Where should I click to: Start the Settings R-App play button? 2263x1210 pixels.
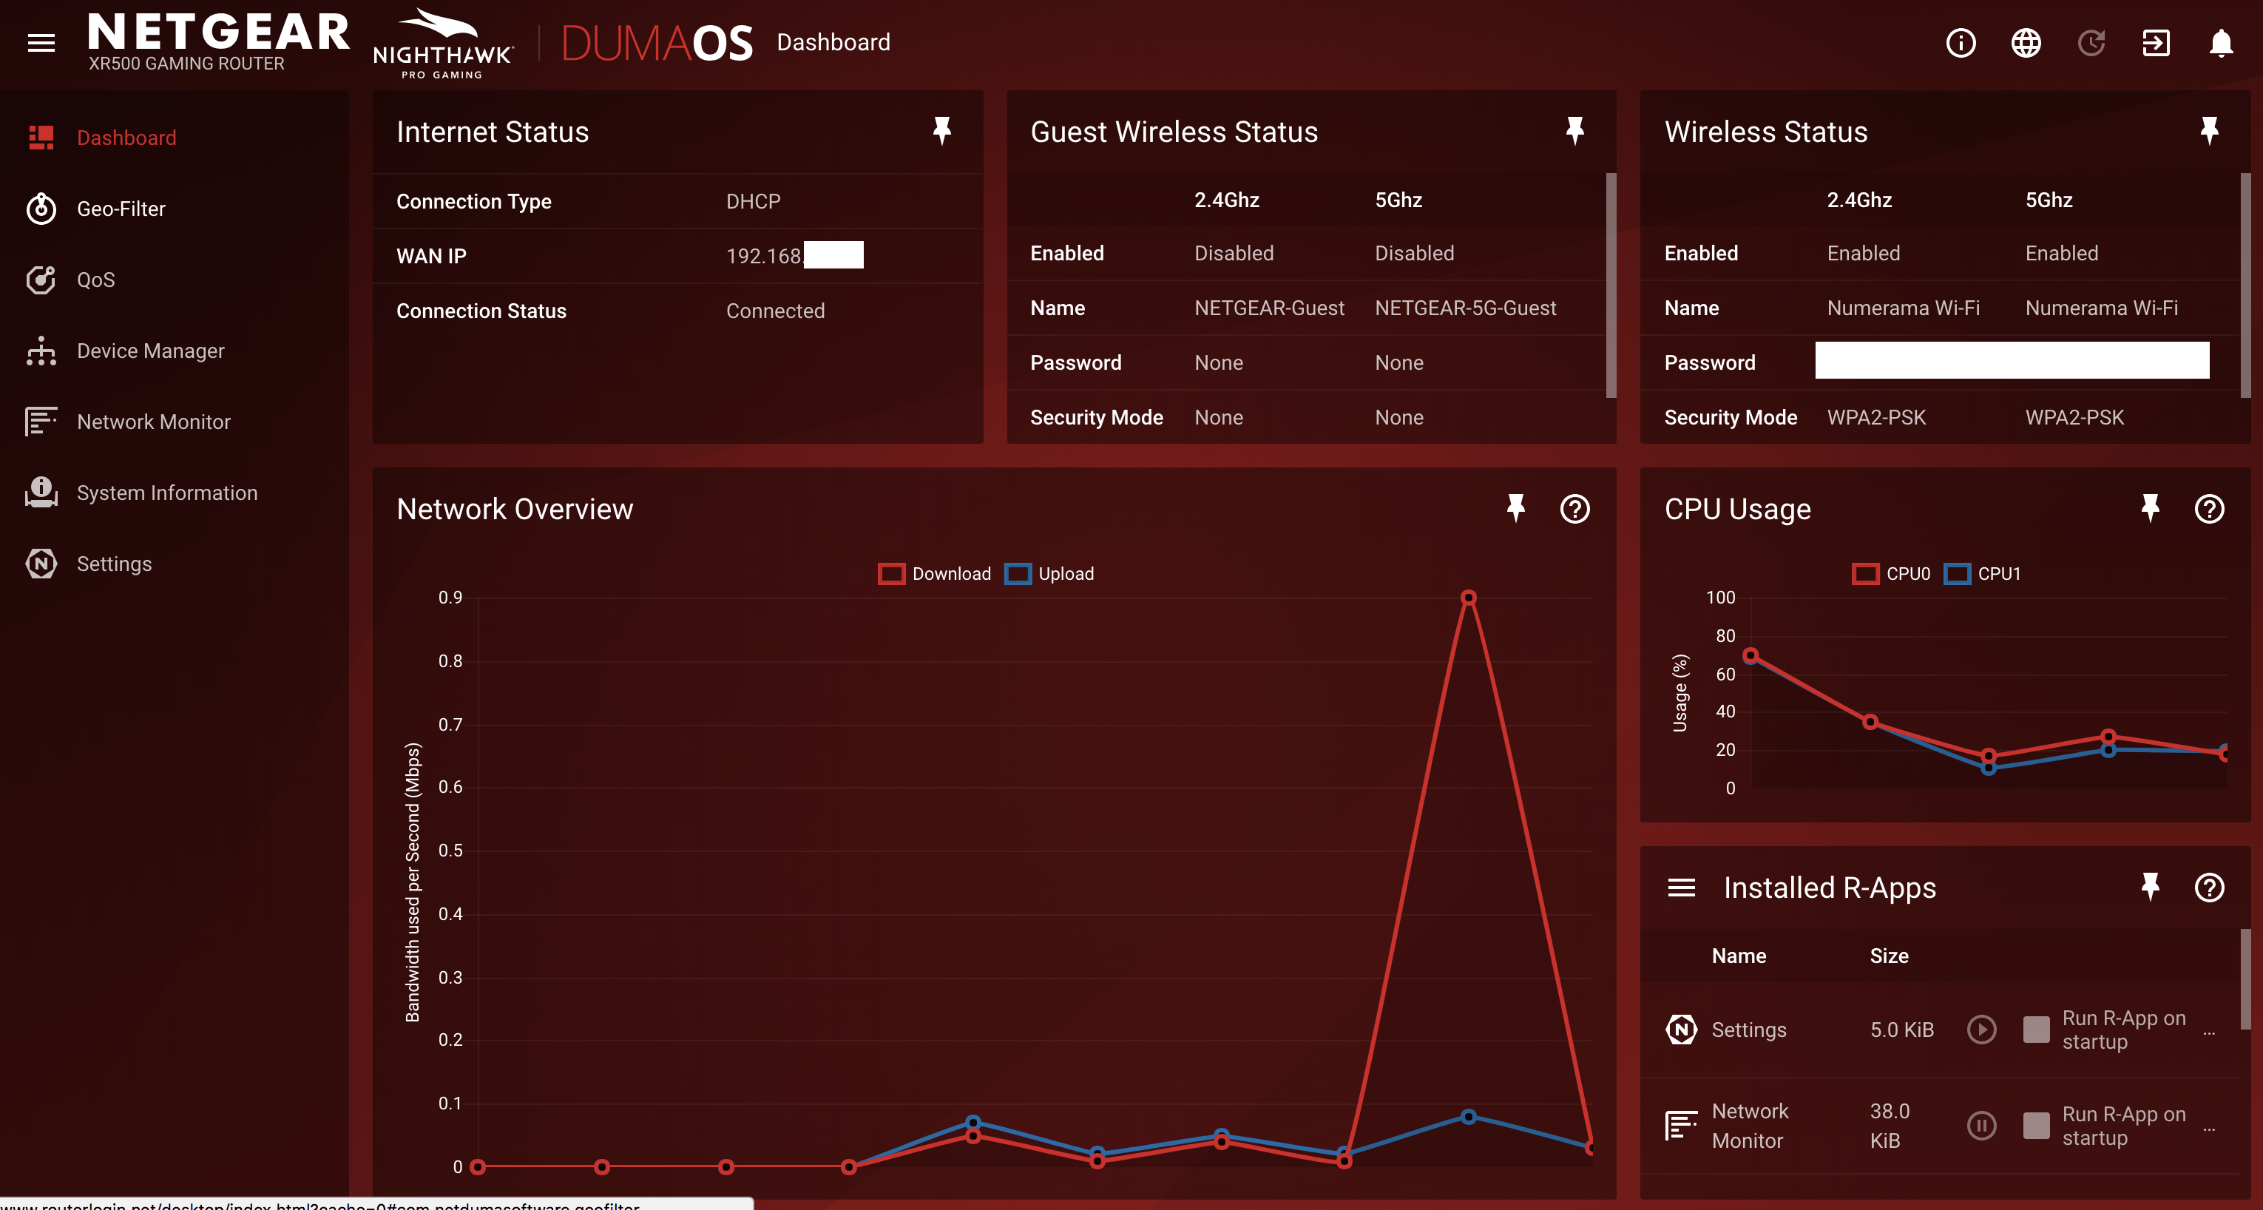[1981, 1029]
